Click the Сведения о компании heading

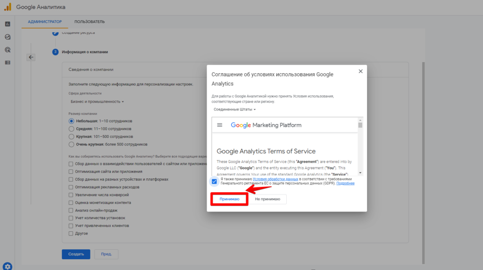[91, 70]
